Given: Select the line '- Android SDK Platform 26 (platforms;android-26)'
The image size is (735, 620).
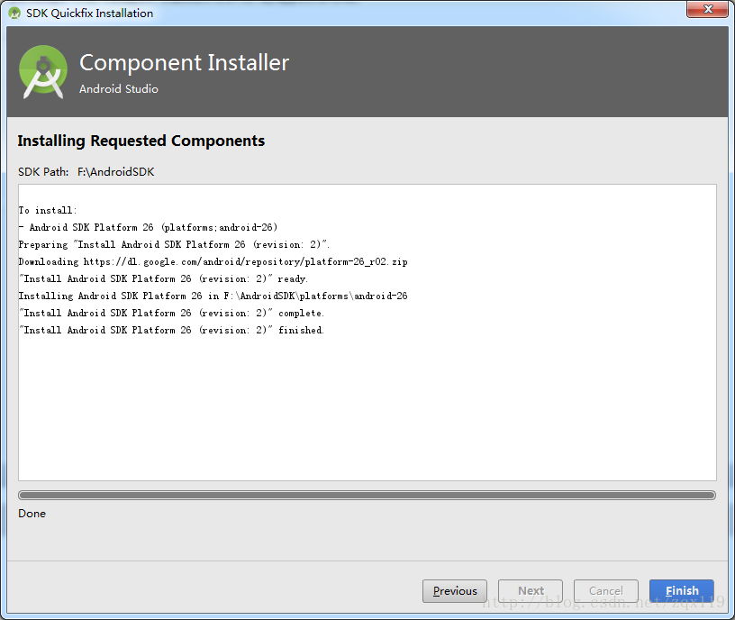Looking at the screenshot, I should click(148, 227).
